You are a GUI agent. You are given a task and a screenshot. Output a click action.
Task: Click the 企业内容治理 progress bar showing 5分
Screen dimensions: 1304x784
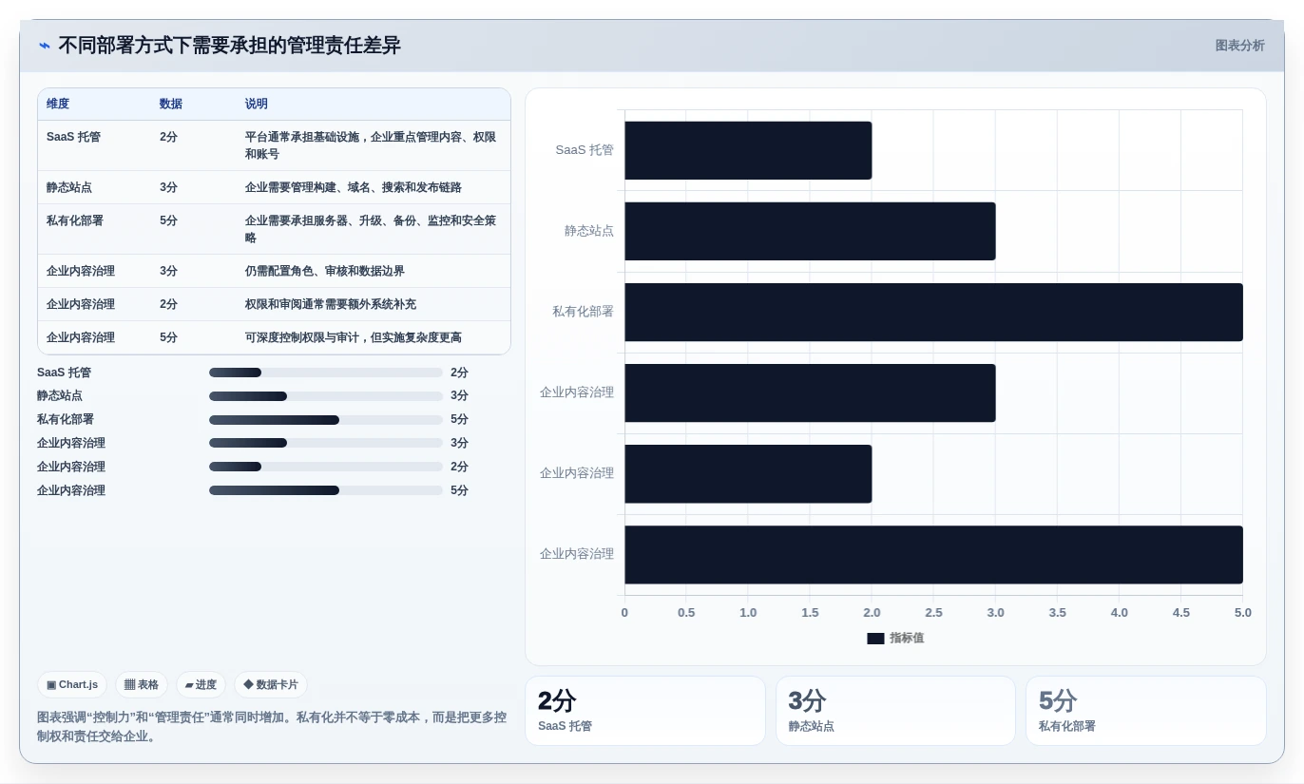pos(326,490)
